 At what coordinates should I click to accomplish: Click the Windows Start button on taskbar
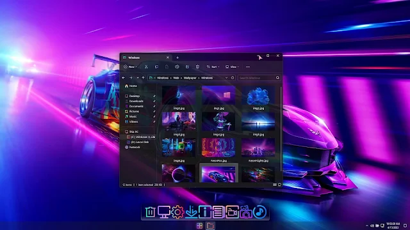pos(199,226)
